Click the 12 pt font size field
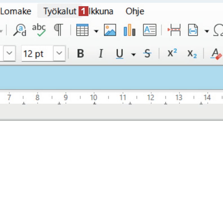Viewport: 223px width, 224px height. (37, 53)
